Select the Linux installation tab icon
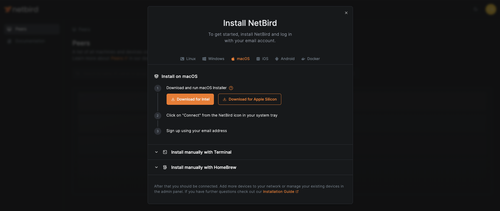 (x=182, y=59)
